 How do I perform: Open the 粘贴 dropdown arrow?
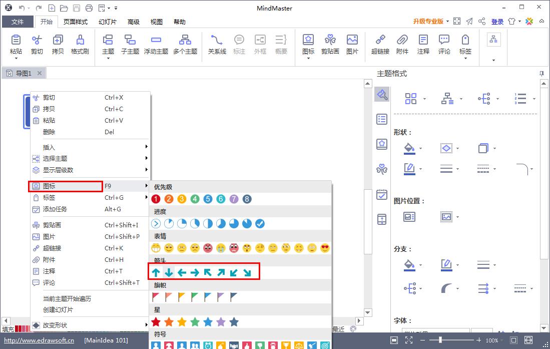pyautogui.click(x=16, y=59)
